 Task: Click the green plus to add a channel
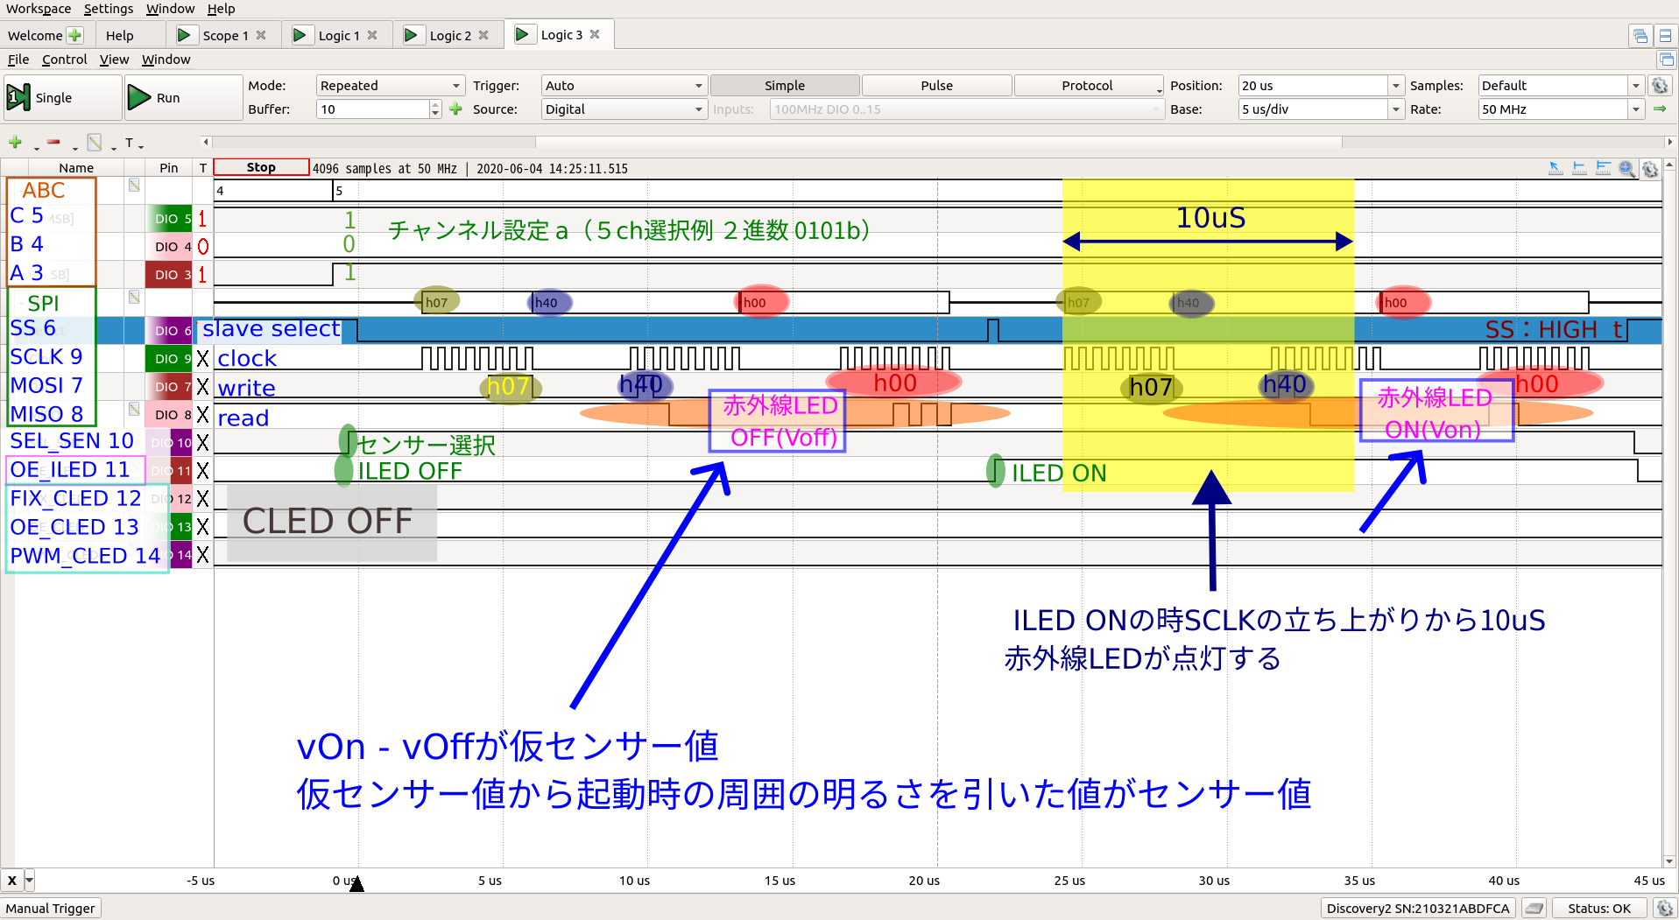[15, 142]
